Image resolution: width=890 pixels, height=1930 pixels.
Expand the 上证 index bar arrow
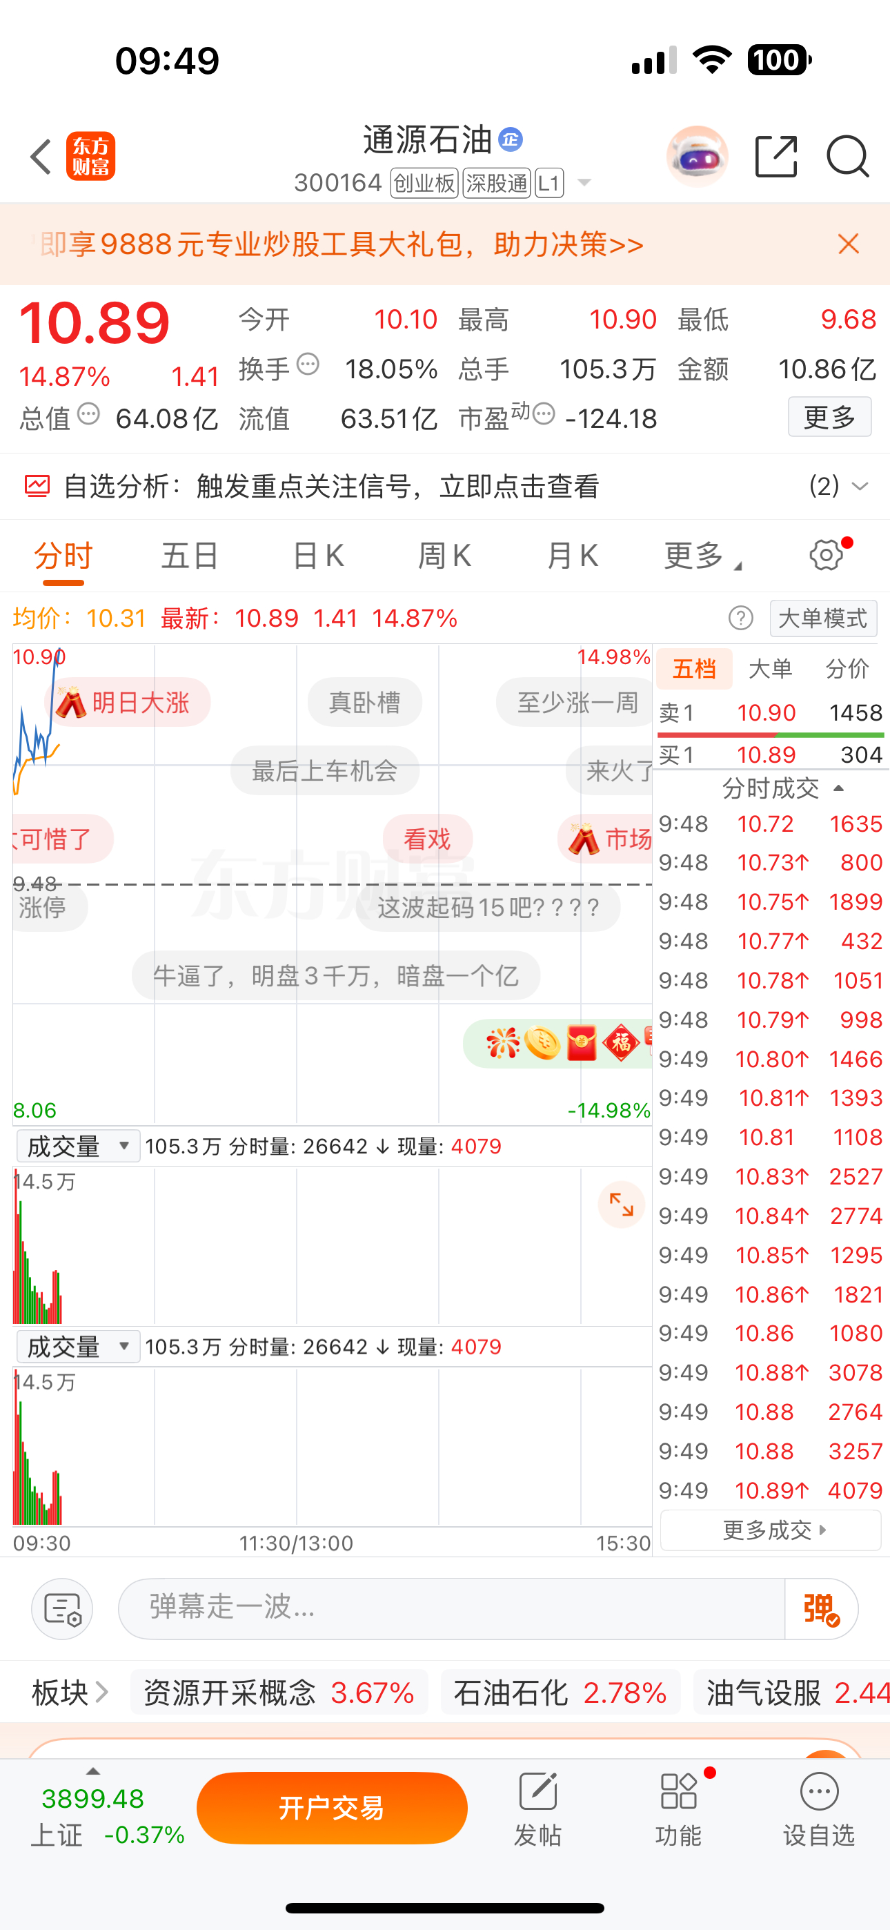point(93,1771)
